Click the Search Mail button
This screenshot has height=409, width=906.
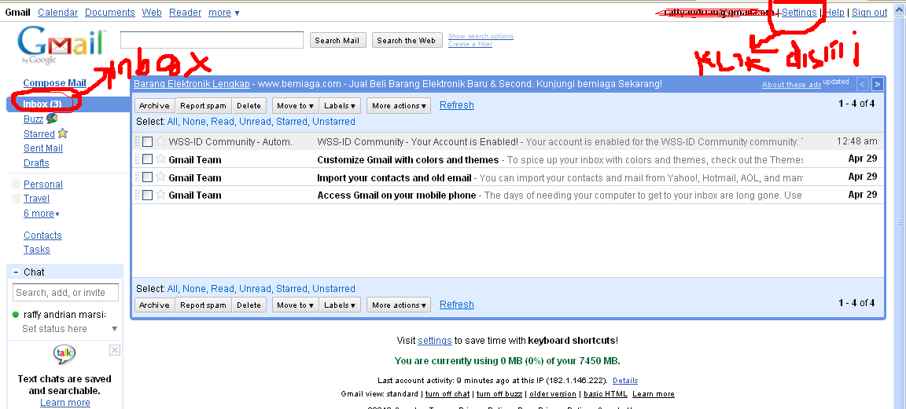click(337, 40)
